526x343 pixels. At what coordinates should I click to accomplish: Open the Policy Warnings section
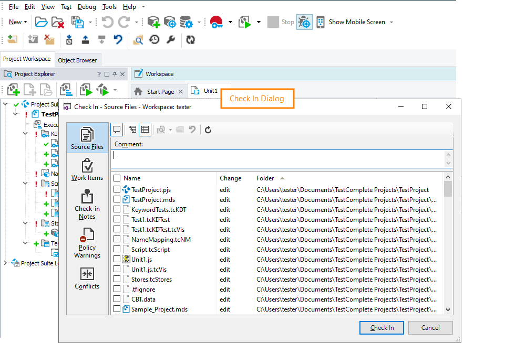pyautogui.click(x=87, y=243)
